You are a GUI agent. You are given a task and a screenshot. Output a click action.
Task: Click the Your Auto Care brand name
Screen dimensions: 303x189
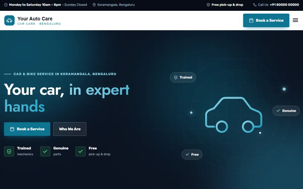(x=35, y=19)
